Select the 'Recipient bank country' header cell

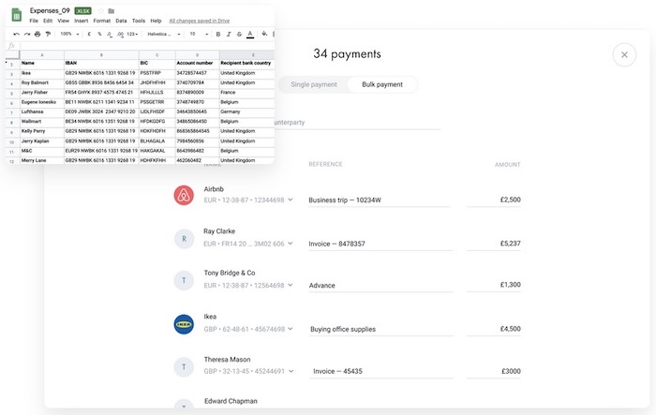pos(246,63)
